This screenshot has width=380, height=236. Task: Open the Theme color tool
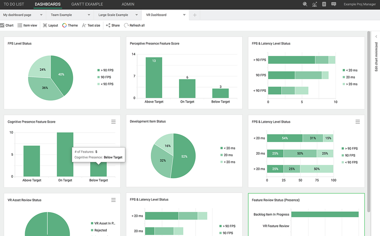(70, 25)
